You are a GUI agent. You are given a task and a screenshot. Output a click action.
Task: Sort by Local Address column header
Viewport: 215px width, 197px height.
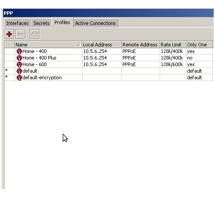[102, 45]
